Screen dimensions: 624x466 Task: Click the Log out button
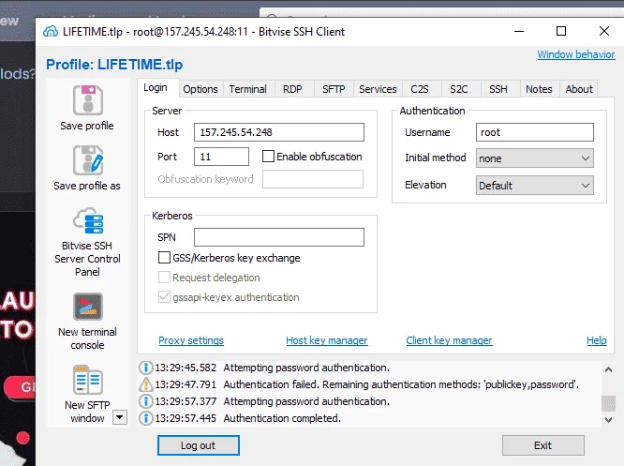(199, 445)
